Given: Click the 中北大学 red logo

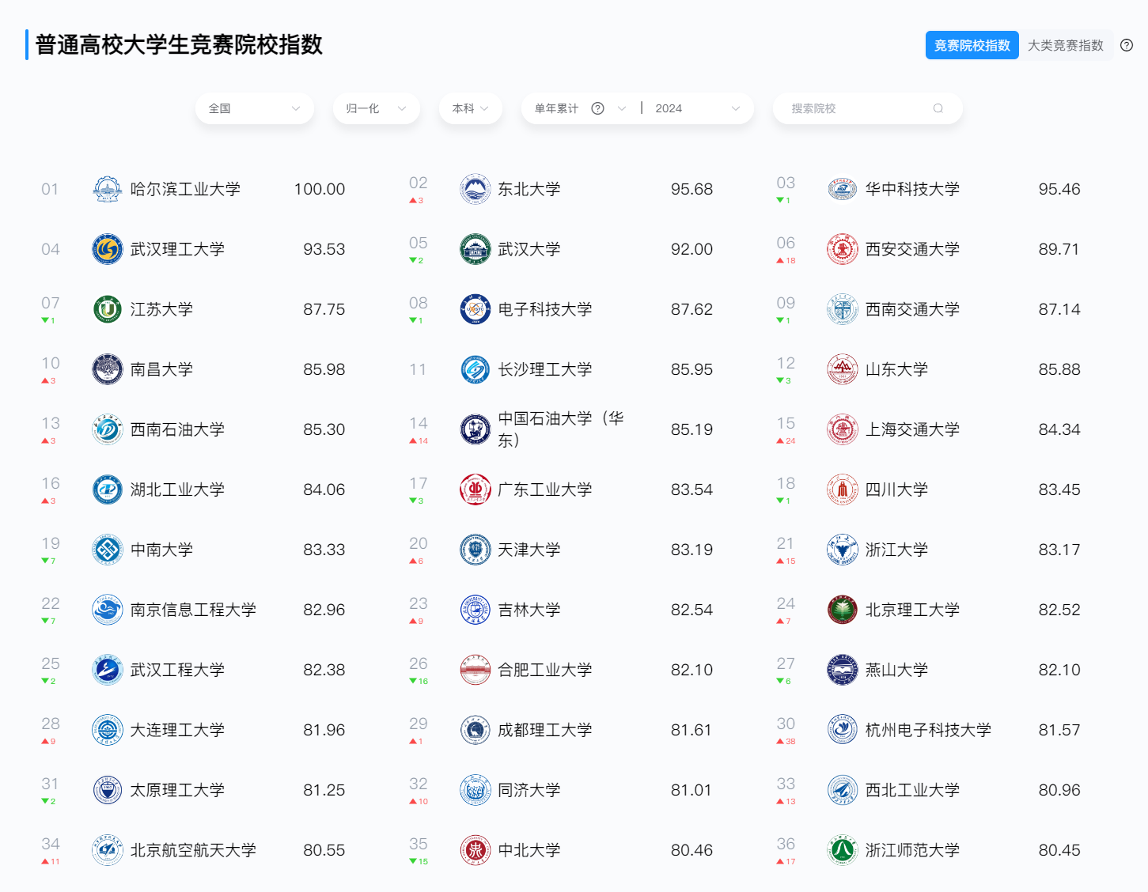Looking at the screenshot, I should (x=475, y=850).
